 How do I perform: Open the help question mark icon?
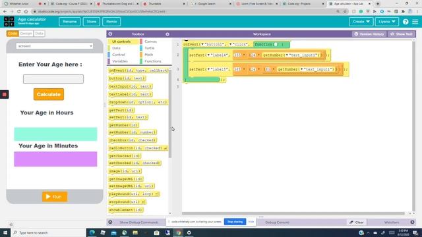pos(406,22)
